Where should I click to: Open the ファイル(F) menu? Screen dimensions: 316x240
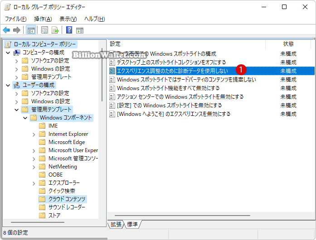click(16, 19)
